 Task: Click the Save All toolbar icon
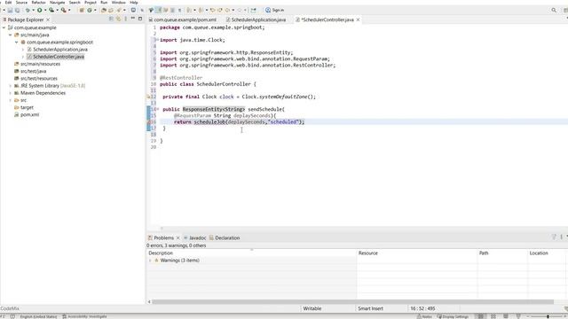17,10
